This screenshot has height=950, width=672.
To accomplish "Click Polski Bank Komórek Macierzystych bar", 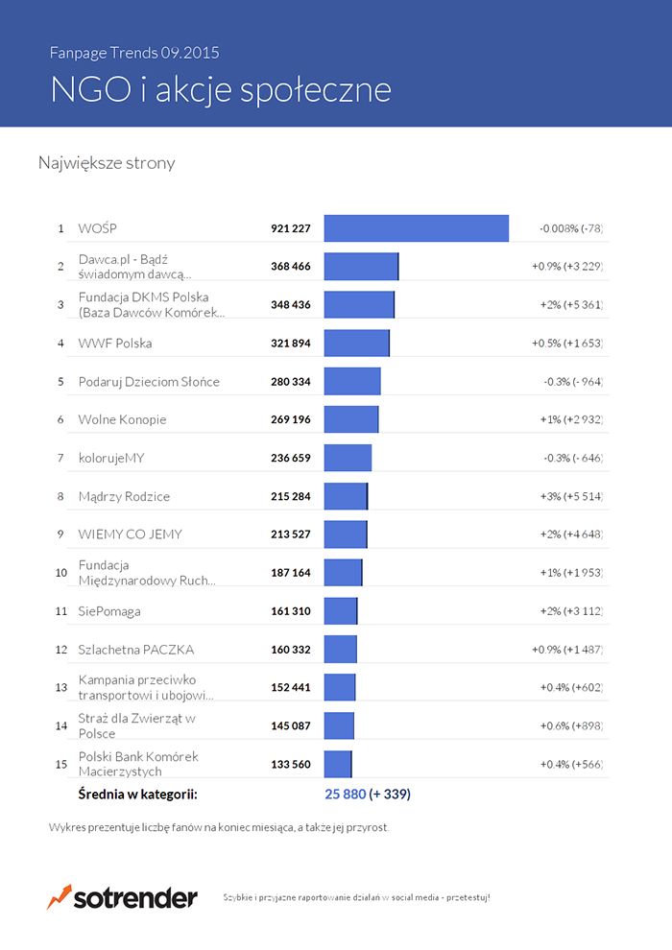I will tap(338, 764).
